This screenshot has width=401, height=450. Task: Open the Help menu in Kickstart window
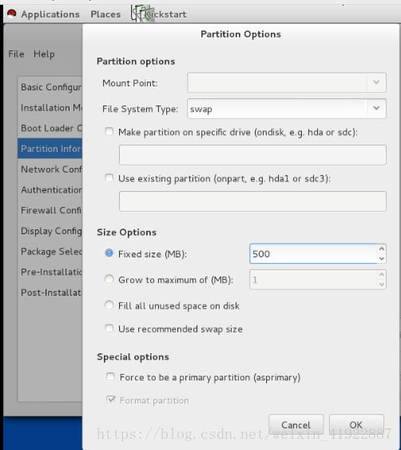pyautogui.click(x=44, y=54)
